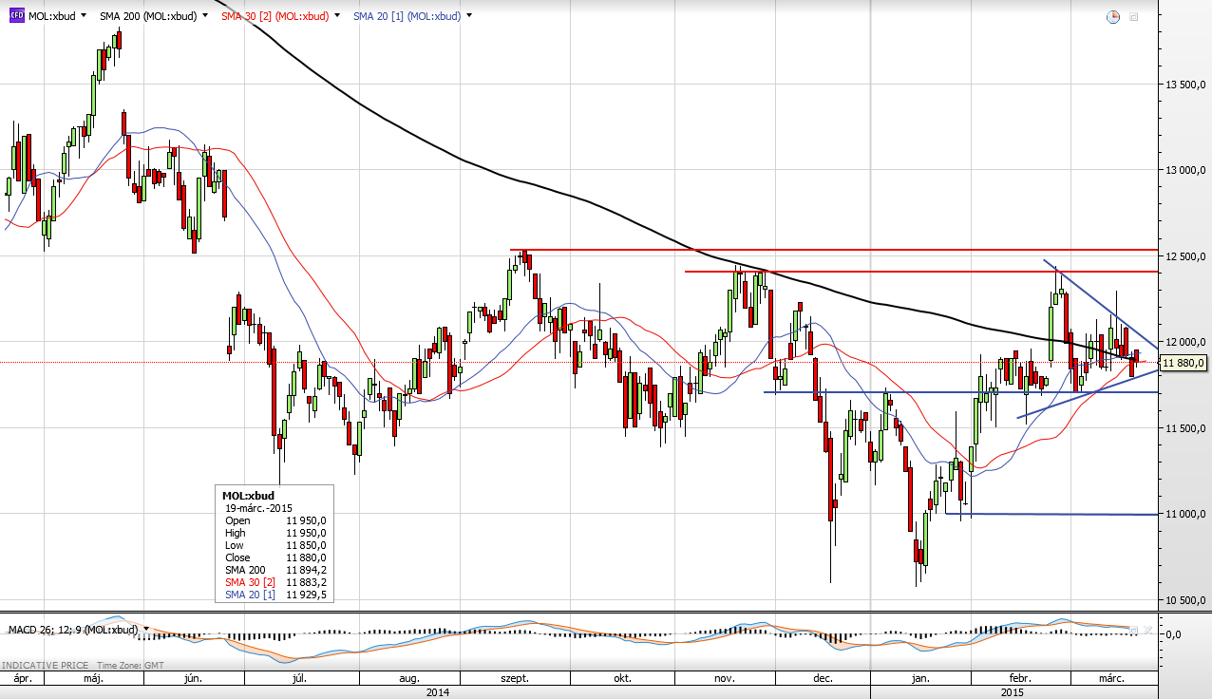Click the 11 880,0 current price tag

tap(1184, 363)
